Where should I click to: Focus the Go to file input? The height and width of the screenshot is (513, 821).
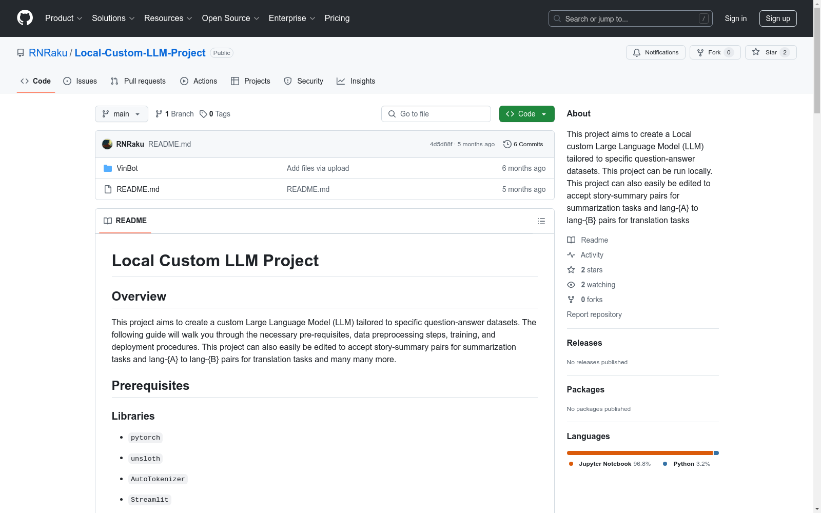pyautogui.click(x=436, y=114)
